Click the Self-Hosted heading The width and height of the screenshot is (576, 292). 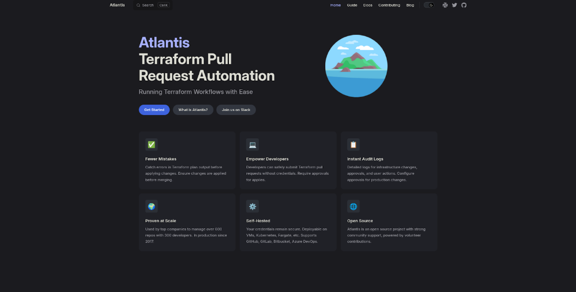point(258,221)
